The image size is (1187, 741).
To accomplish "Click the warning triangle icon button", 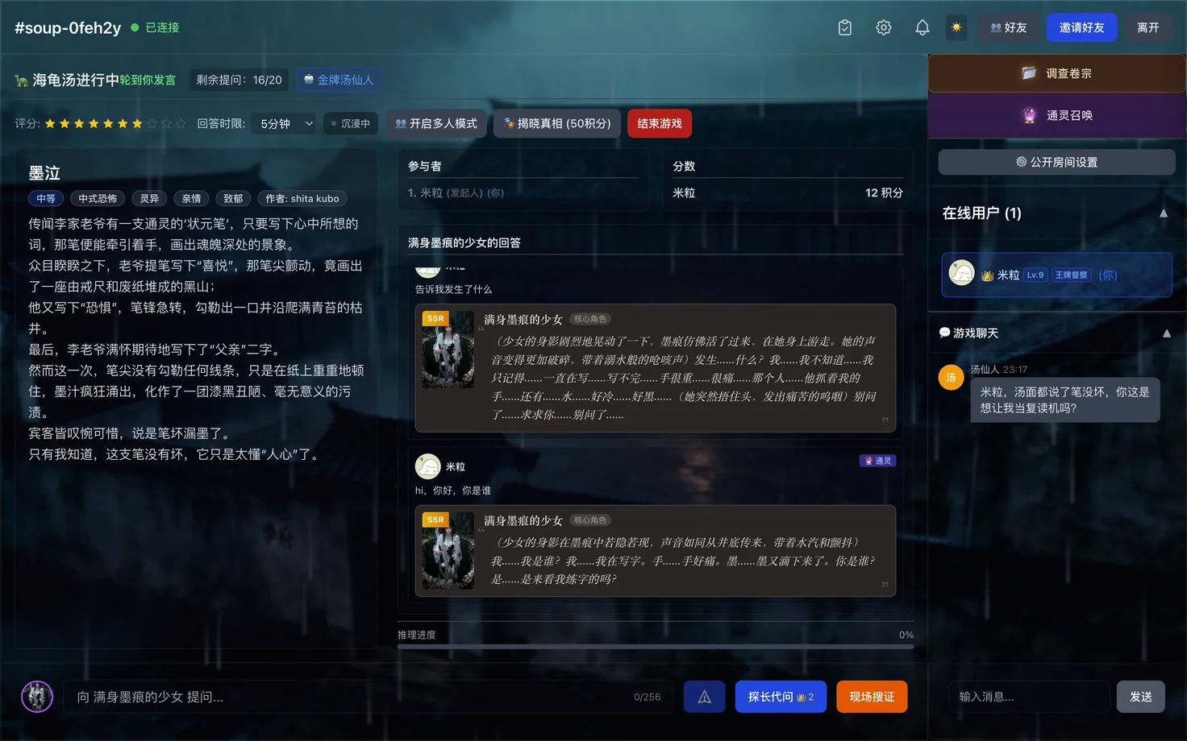I will [x=704, y=697].
